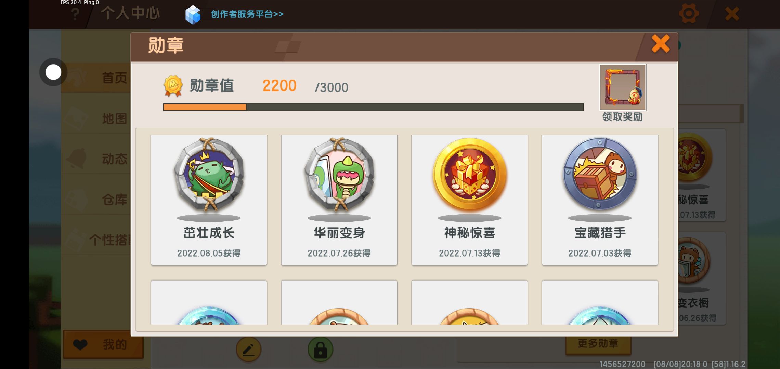Open the settings gear icon
The image size is (780, 369).
(688, 14)
